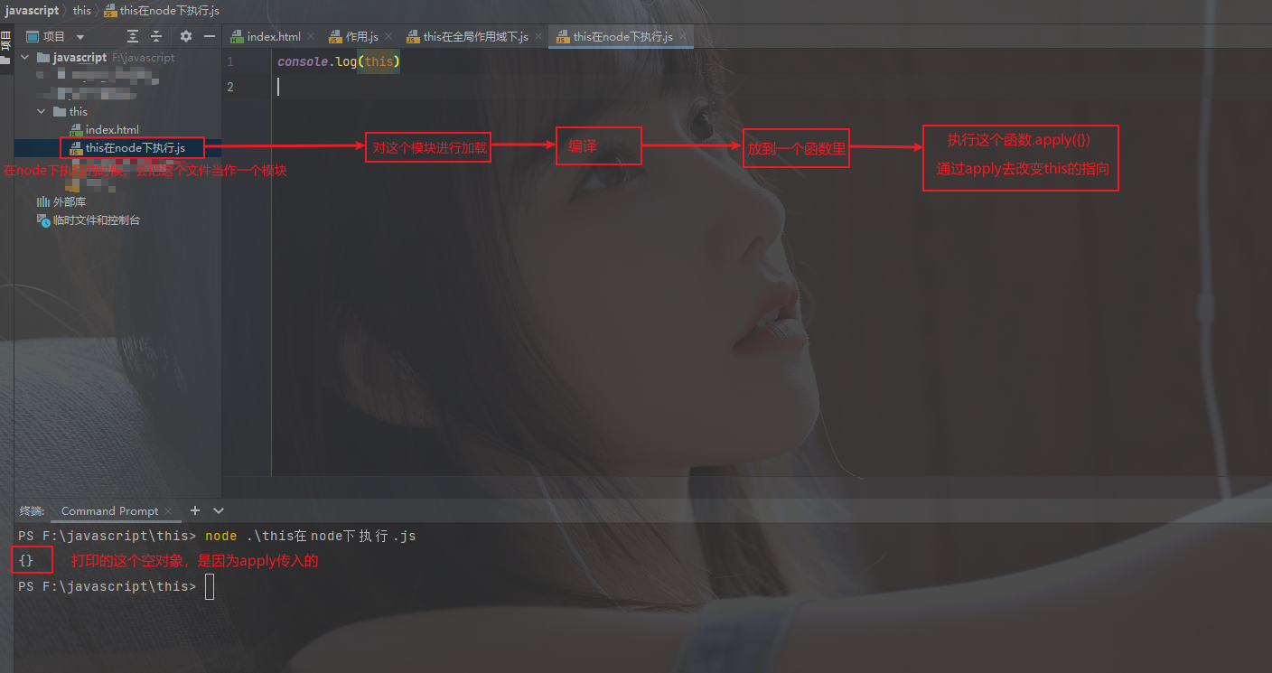Switch to the this在全局作用域下.js tab
Image resolution: width=1272 pixels, height=673 pixels.
475,37
